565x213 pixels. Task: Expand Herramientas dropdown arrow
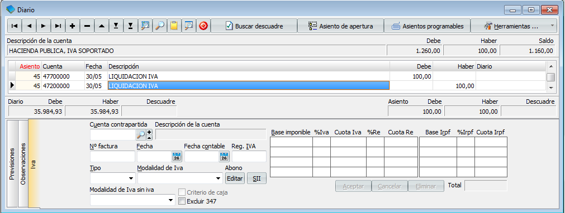552,26
